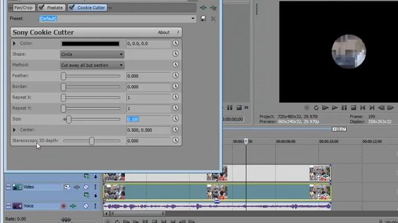Click the black Color swatch
Image resolution: width=398 pixels, height=223 pixels.
click(x=90, y=44)
